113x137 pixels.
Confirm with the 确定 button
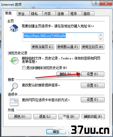point(56,132)
